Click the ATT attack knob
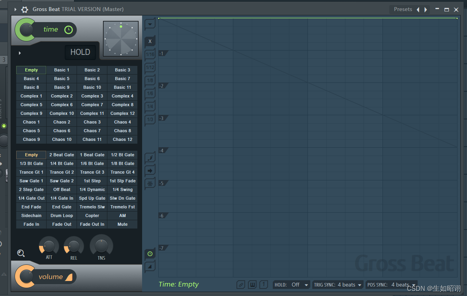Viewport: 467px width, 296px height. 49,246
